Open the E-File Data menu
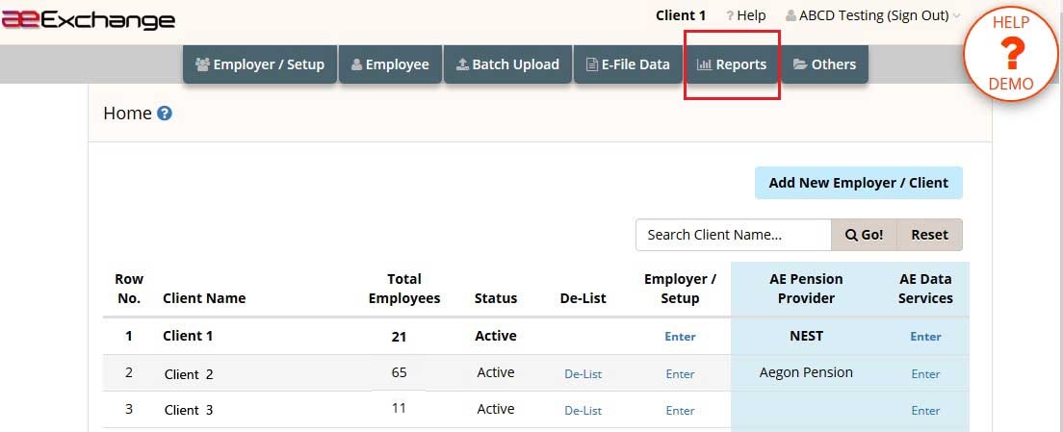The image size is (1063, 432). click(x=628, y=64)
